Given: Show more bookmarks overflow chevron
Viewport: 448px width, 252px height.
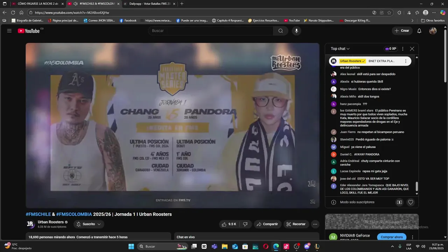Looking at the screenshot, I should coord(412,21).
